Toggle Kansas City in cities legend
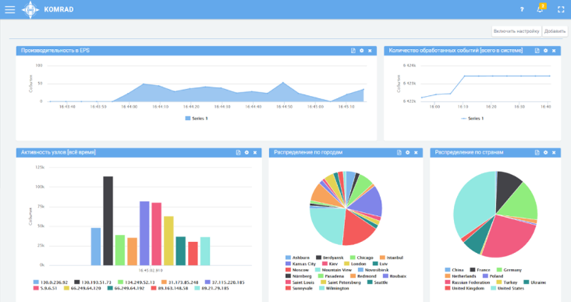 pos(300,264)
